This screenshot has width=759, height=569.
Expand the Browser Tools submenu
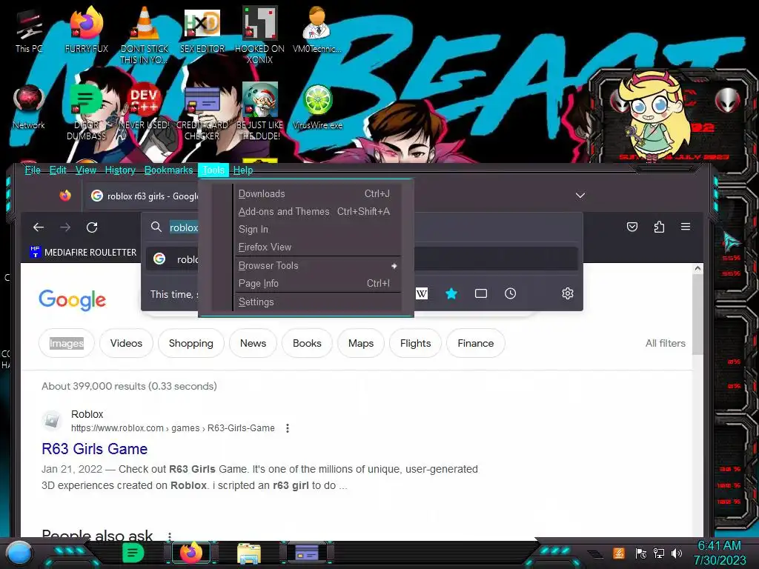pyautogui.click(x=317, y=266)
